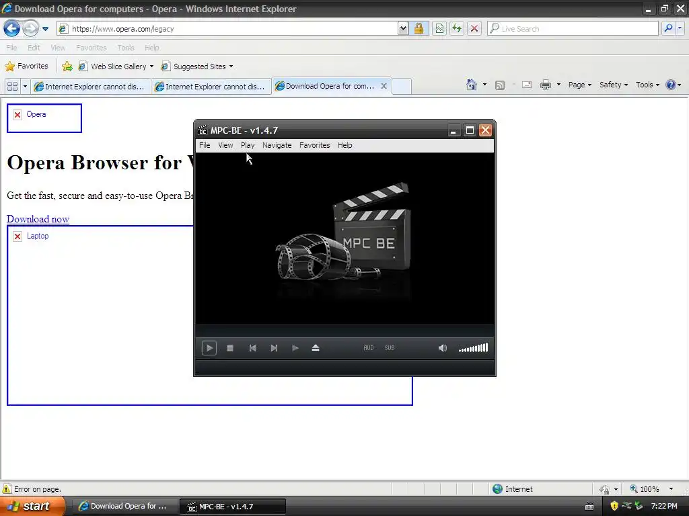Screen dimensions: 689x516
Task: Select the SUB subtitle button
Action: click(x=390, y=348)
